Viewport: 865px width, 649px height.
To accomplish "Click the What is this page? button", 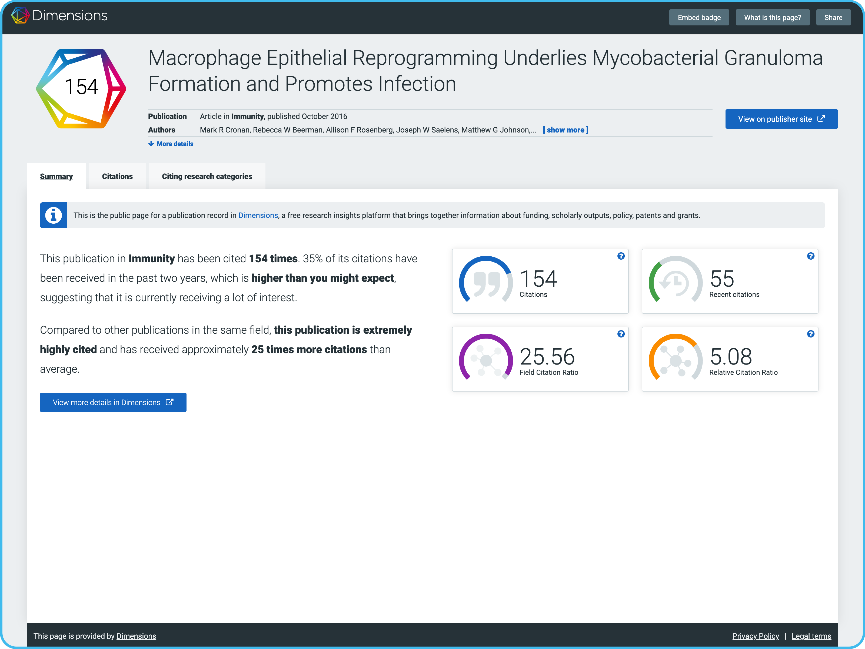I will (772, 18).
